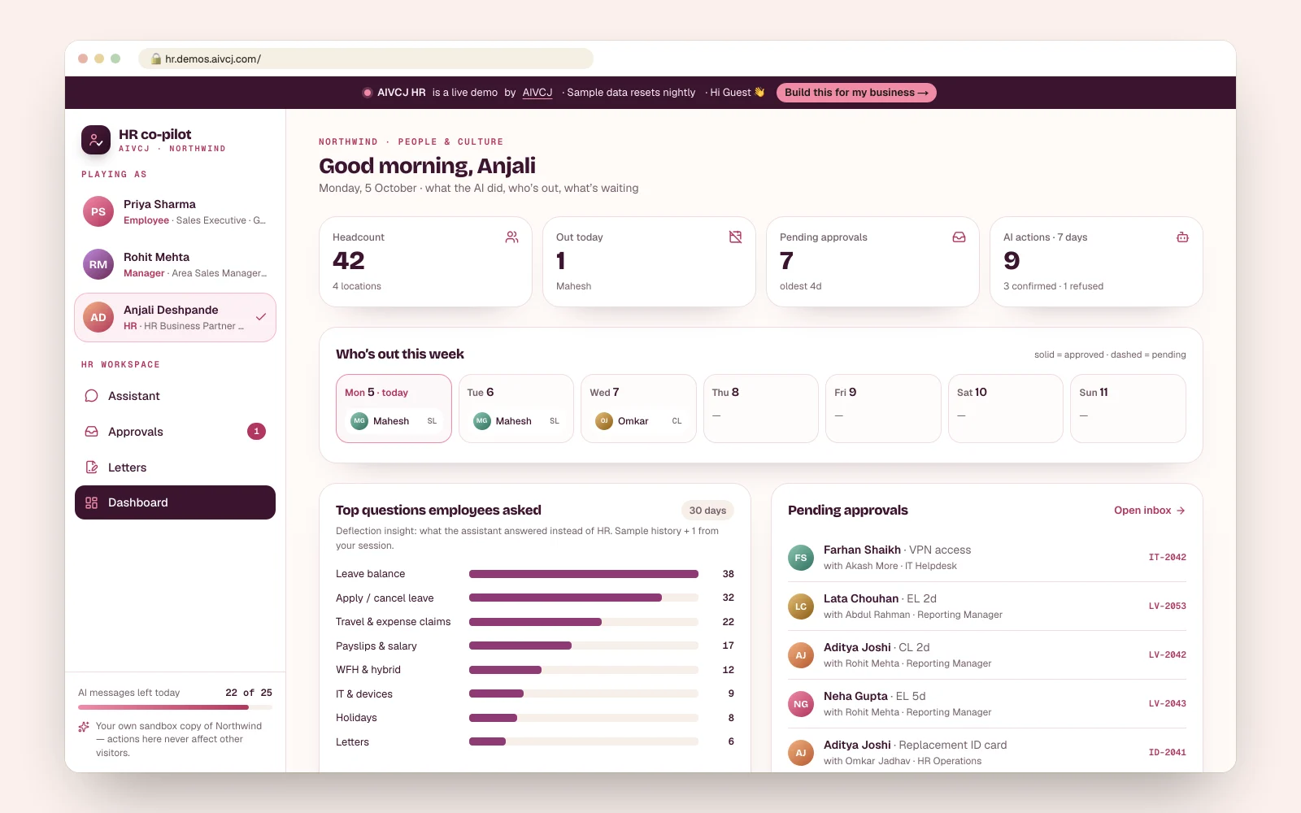Open inbox link in Pending approvals
This screenshot has width=1301, height=813.
point(1150,511)
